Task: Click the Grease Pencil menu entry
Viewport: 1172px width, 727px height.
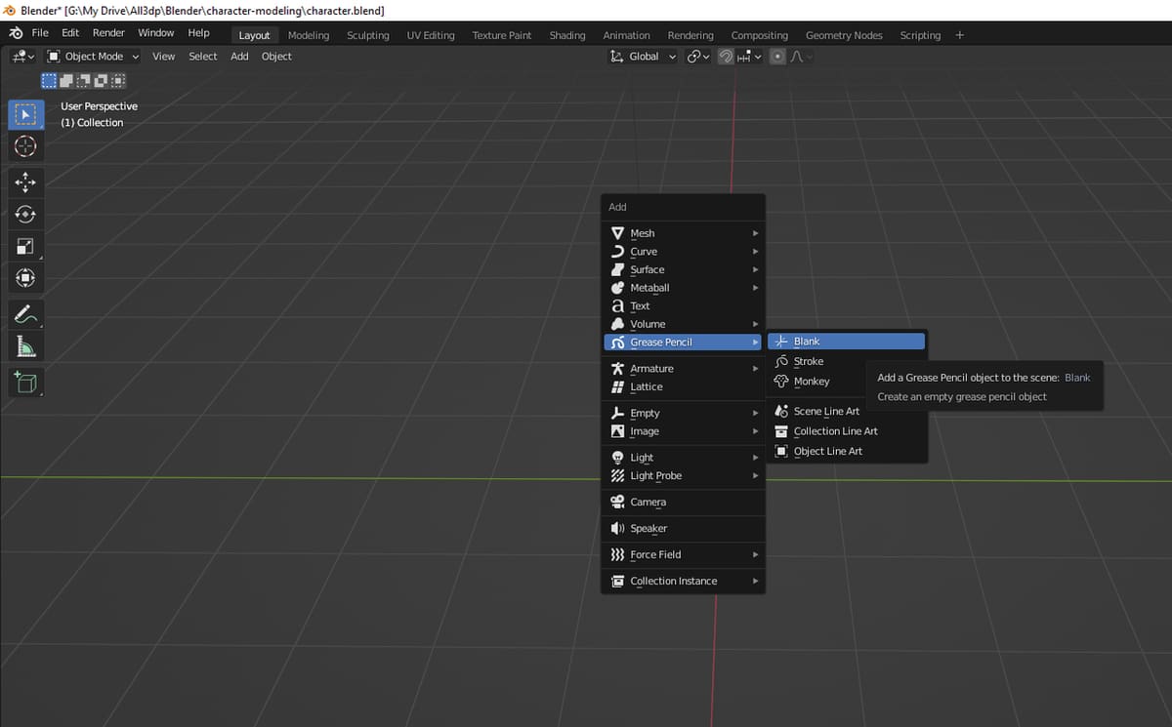Action: point(683,343)
